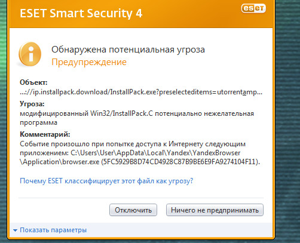Click the word программа under threat

38,122
